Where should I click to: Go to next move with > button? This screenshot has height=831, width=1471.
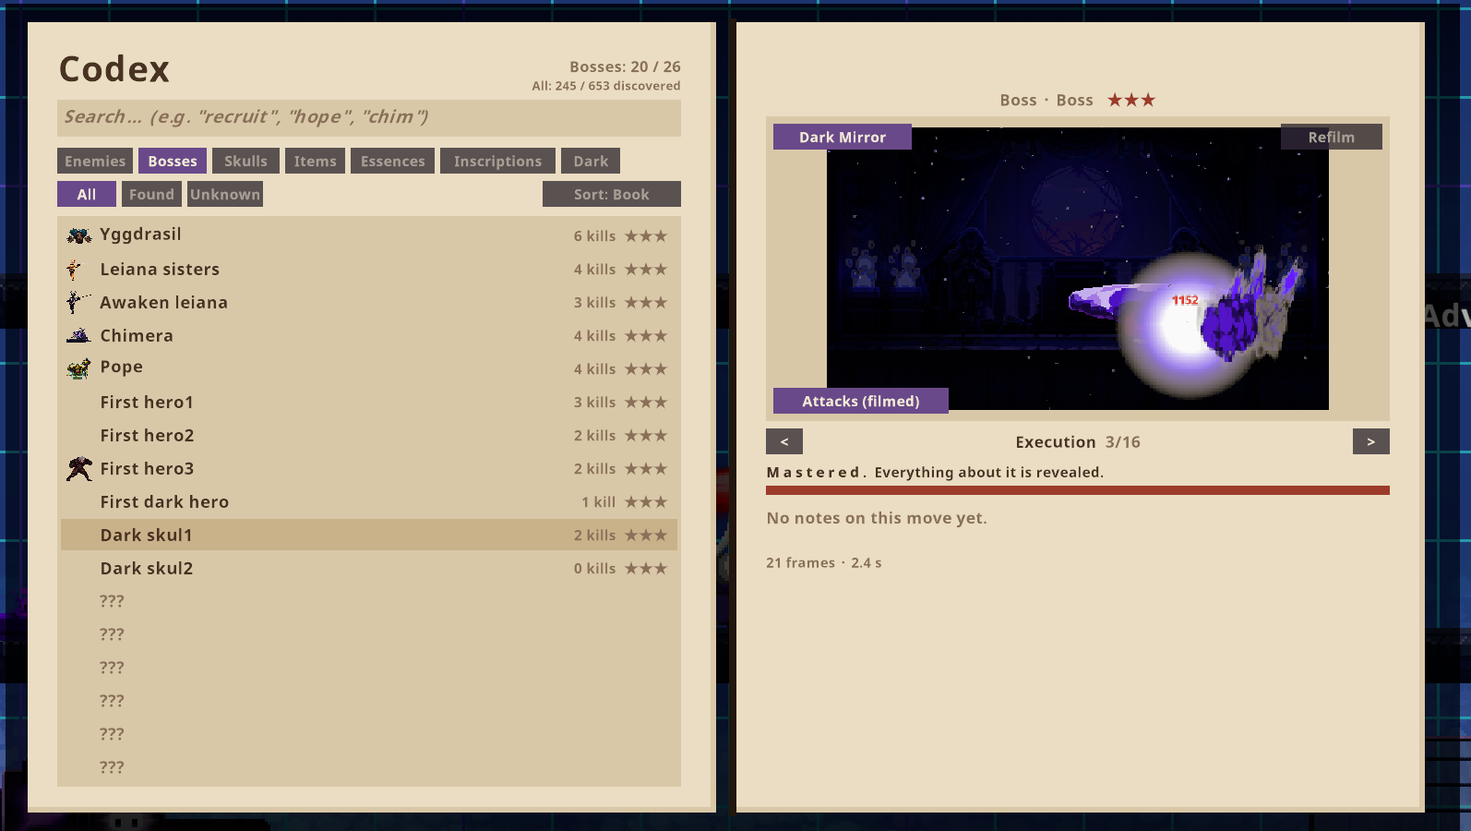point(1371,441)
